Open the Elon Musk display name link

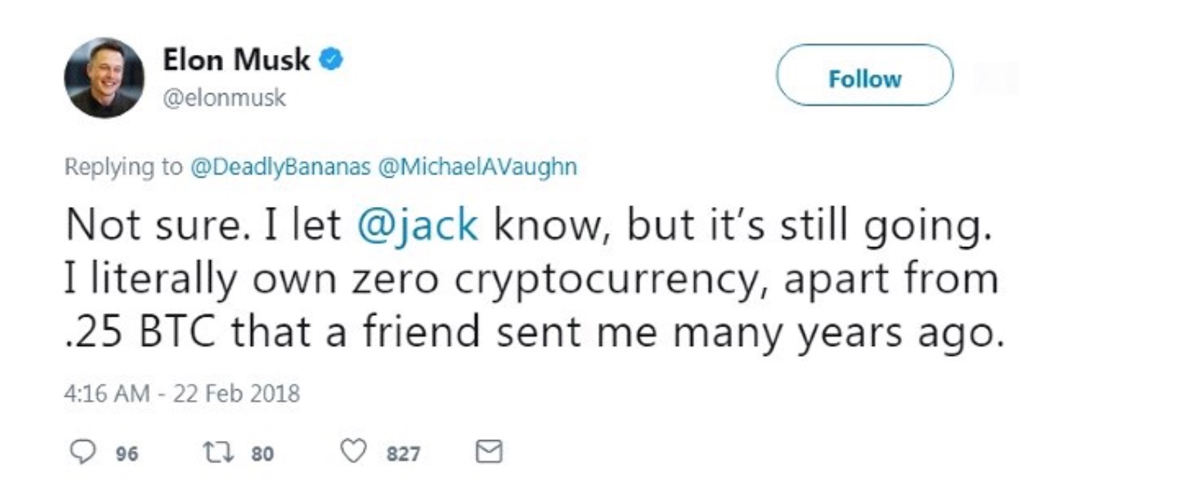236,59
